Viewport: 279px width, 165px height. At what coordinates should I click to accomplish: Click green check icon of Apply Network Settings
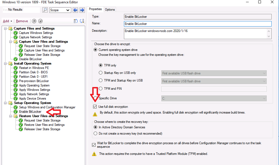tap(16, 94)
